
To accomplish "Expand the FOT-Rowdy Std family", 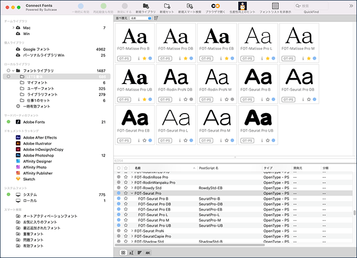I will click(132, 188).
